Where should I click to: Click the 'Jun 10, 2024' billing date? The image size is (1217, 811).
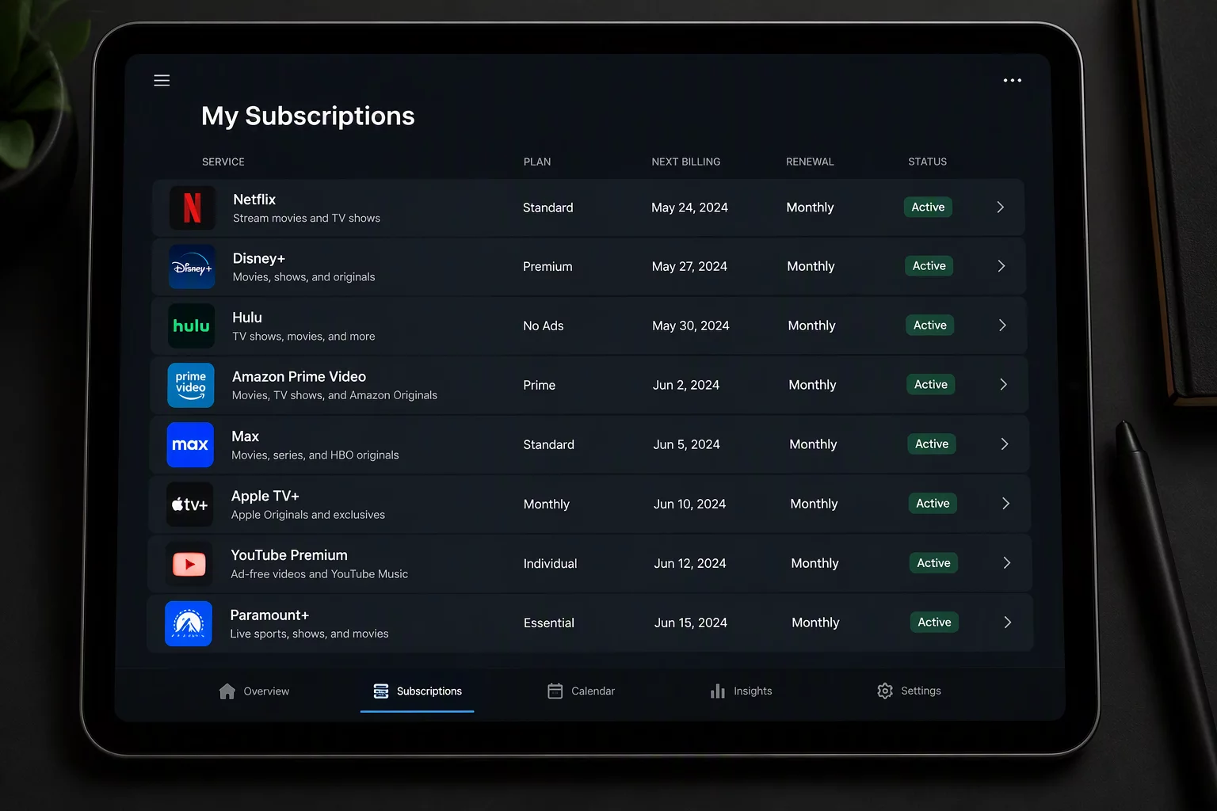(x=690, y=504)
